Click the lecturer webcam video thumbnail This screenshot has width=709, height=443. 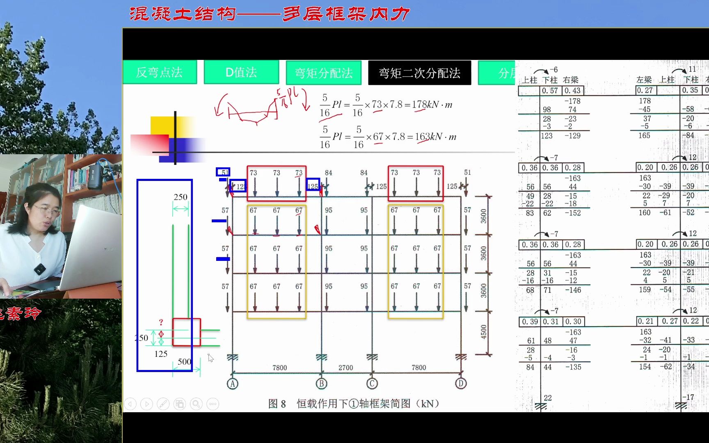[x=61, y=226]
